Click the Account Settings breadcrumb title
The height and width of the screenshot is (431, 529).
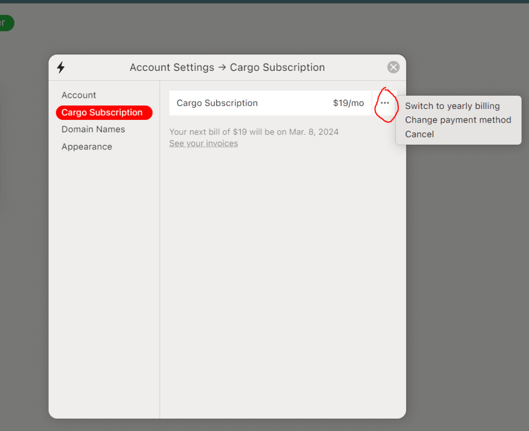[x=172, y=67]
